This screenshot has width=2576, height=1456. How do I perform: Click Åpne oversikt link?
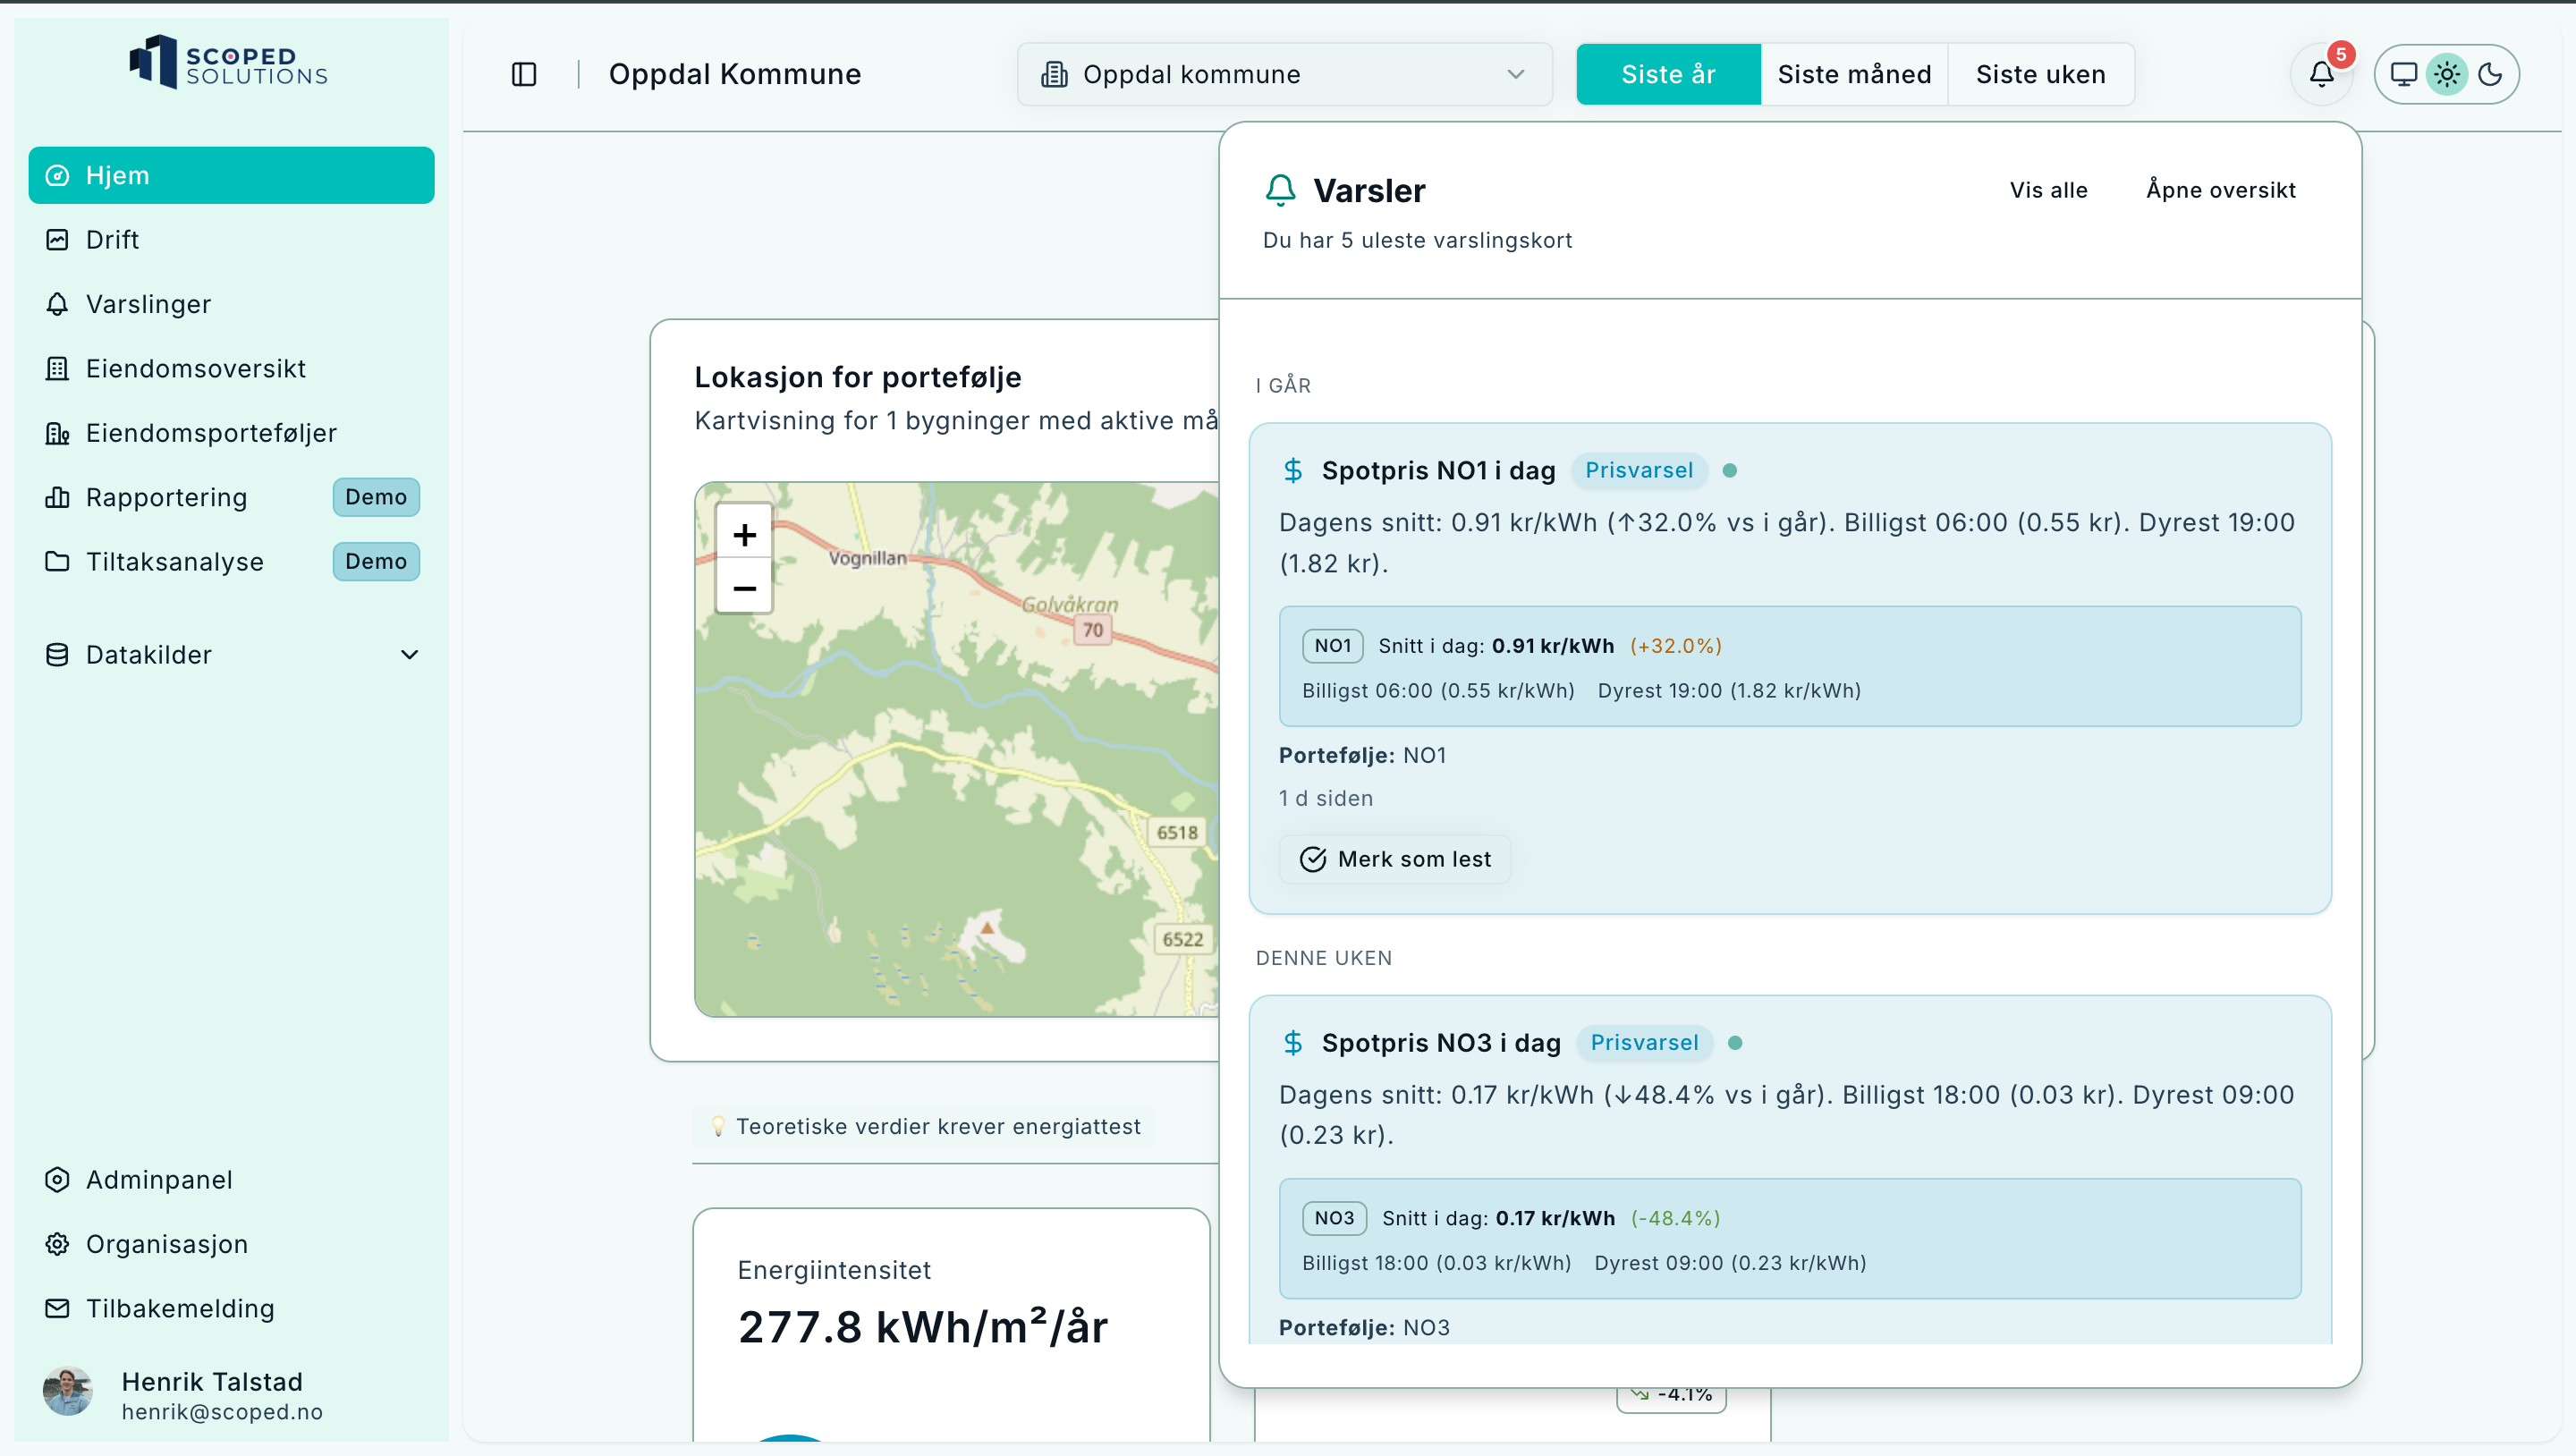tap(2220, 190)
